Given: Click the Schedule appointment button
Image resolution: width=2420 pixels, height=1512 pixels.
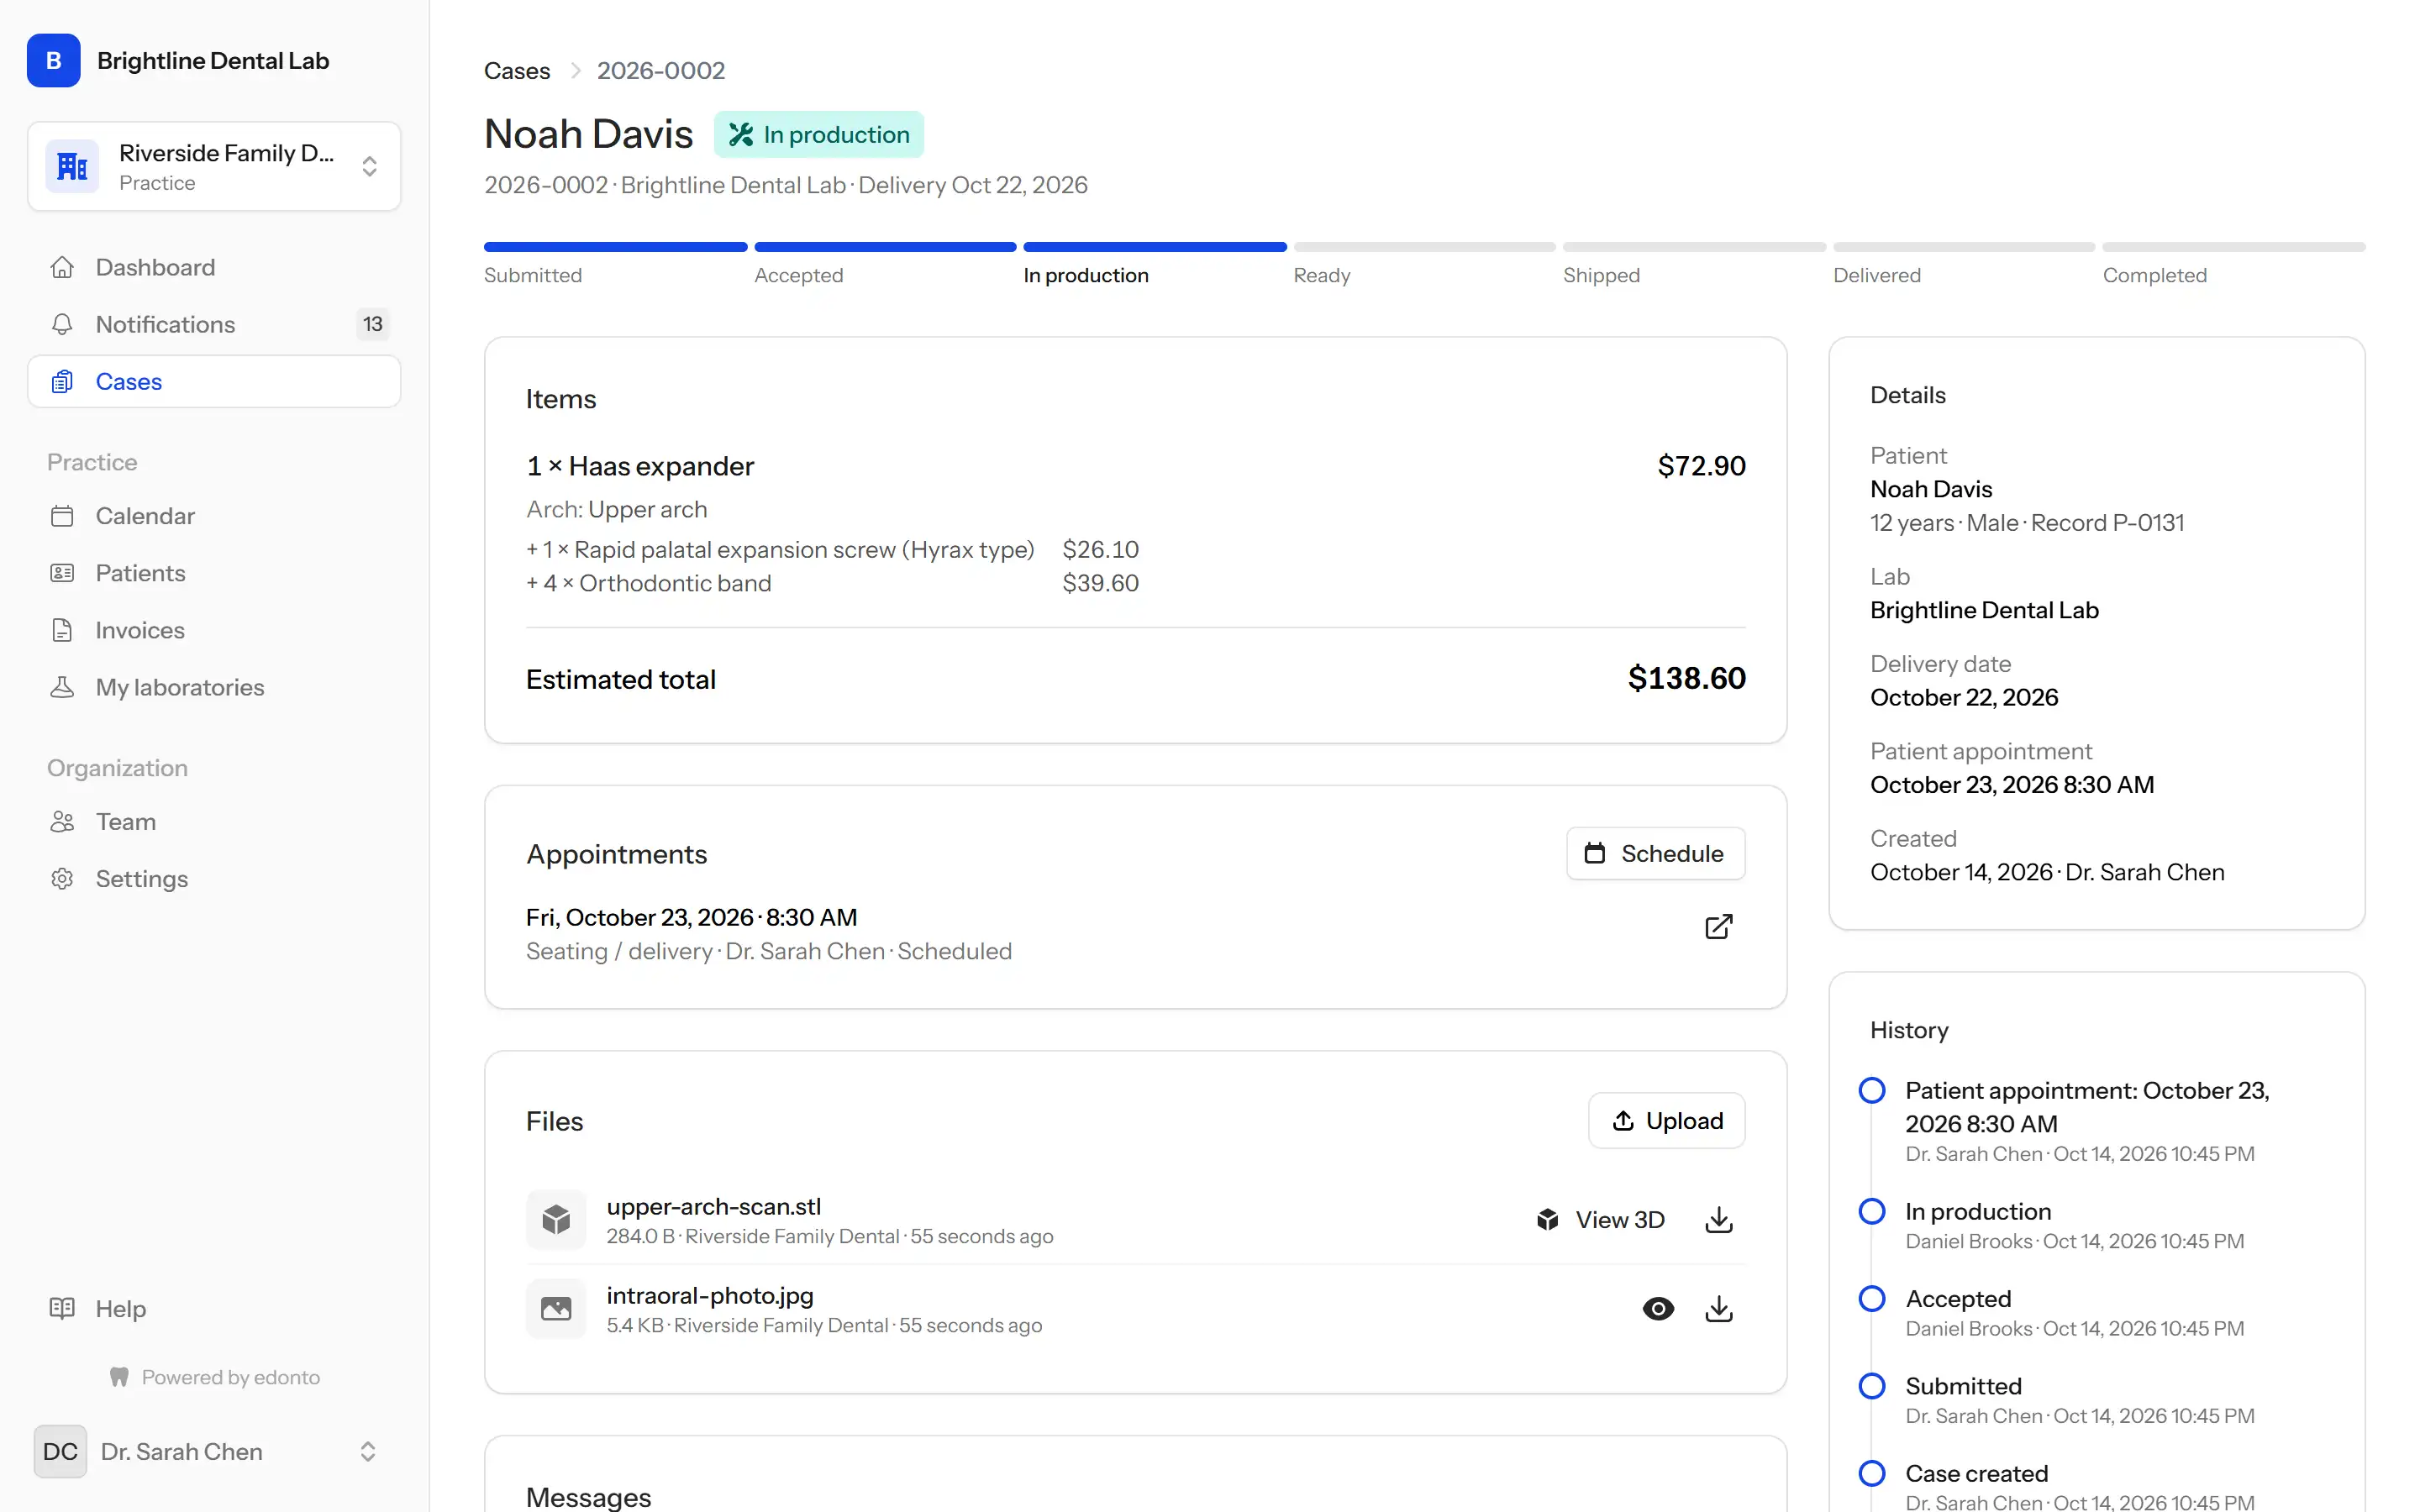Looking at the screenshot, I should pos(1655,853).
